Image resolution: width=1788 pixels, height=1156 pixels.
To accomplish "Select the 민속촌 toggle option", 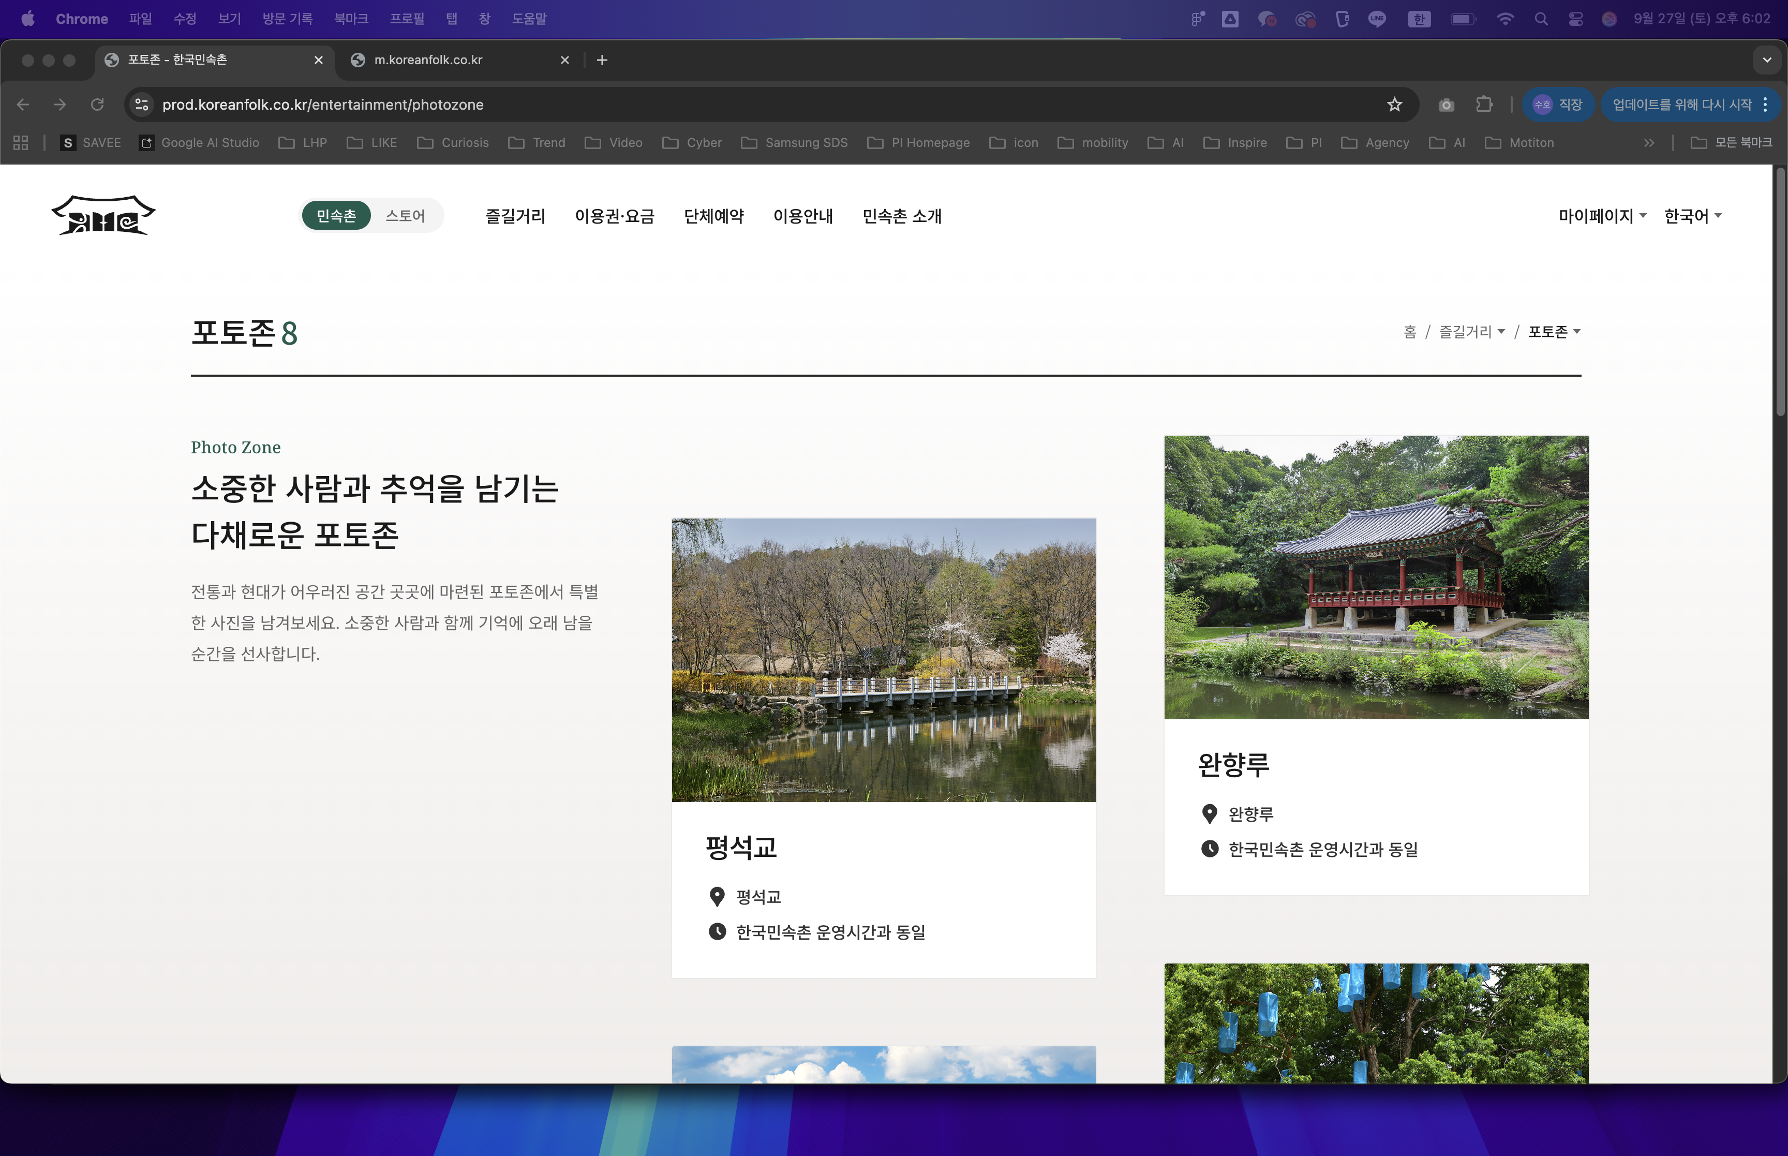I will pyautogui.click(x=336, y=216).
